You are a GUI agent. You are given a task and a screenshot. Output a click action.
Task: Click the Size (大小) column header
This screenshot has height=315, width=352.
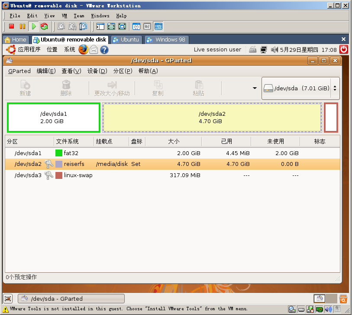[x=174, y=141]
